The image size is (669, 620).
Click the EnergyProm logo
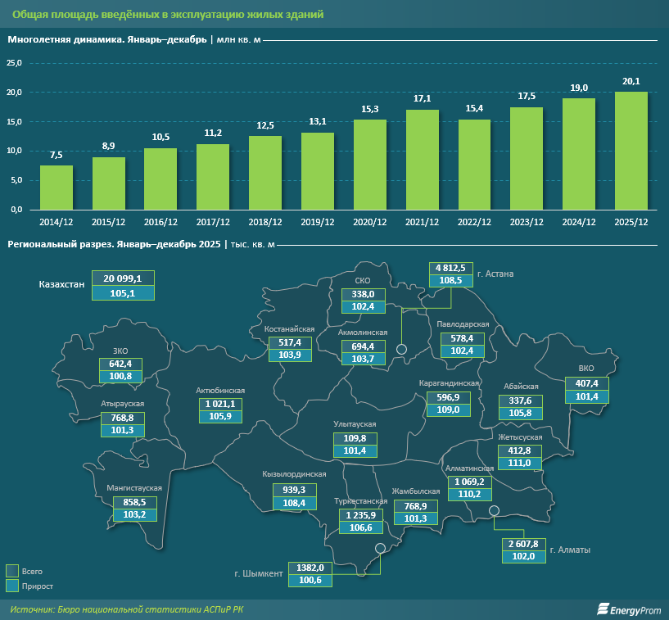(x=626, y=608)
